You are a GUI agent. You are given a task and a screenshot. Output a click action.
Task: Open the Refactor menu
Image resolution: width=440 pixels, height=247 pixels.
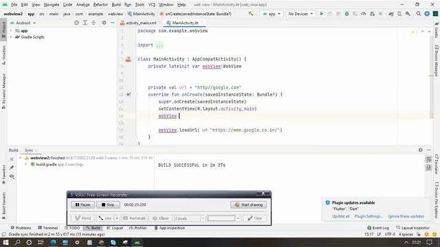click(100, 5)
